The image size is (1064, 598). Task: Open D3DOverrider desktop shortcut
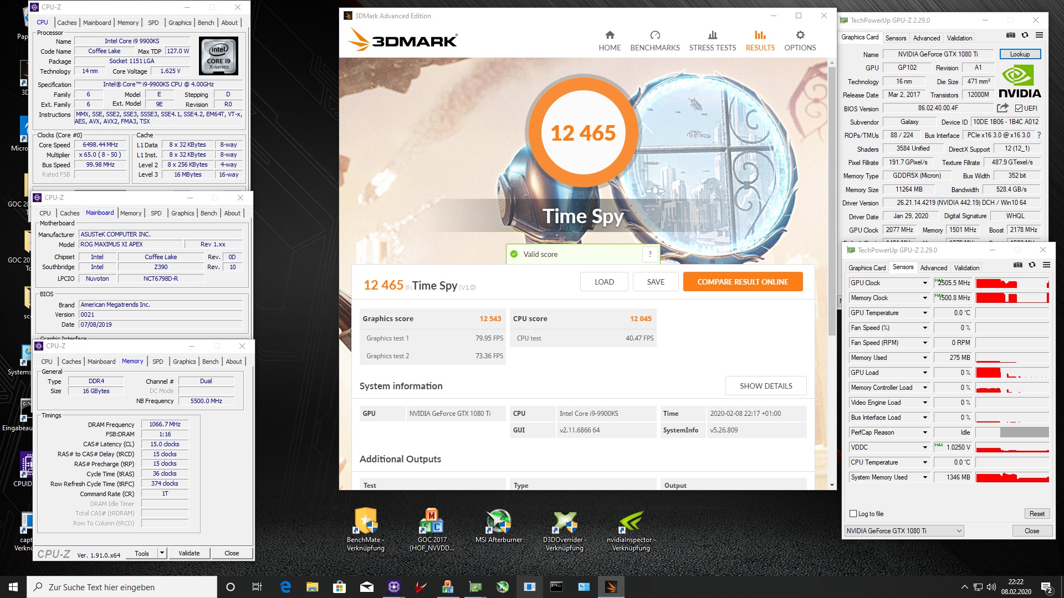[x=565, y=530]
